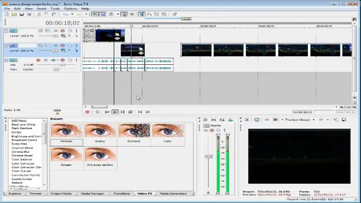
Task: Toggle Lock Envelopes to Events button
Action: [124, 14]
